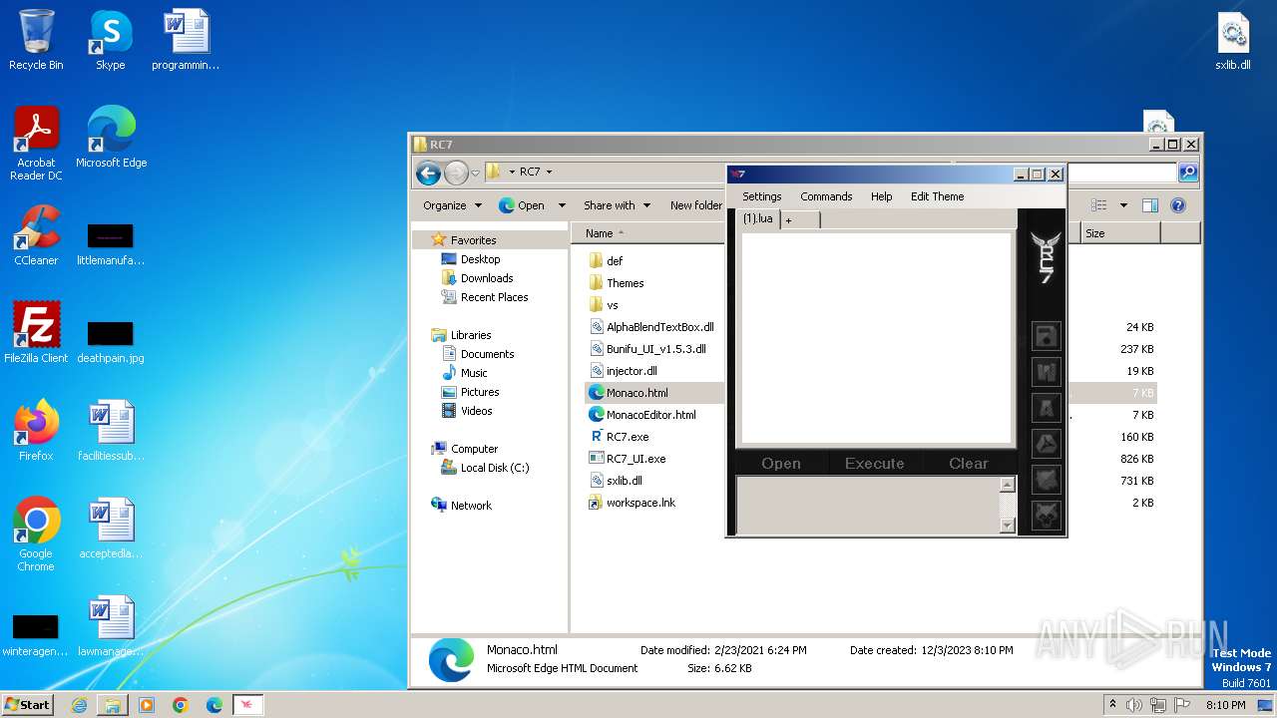
Task: Click the W-shaped icon in RC7 sidebar
Action: click(1046, 371)
